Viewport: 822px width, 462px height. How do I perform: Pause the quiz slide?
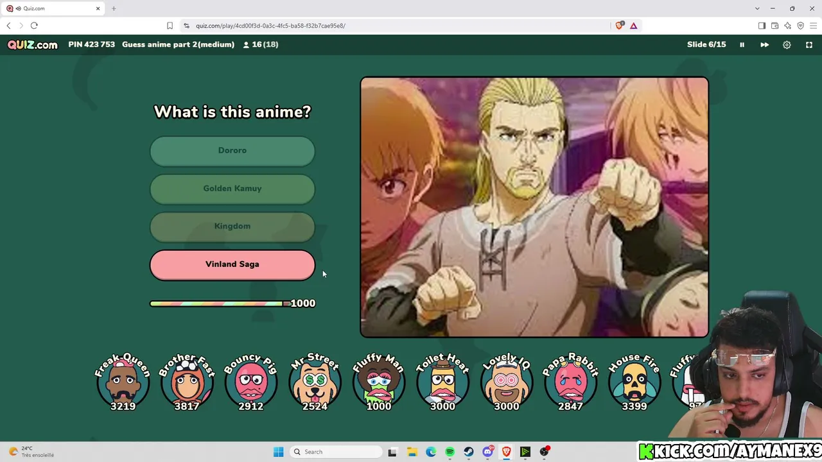point(742,45)
